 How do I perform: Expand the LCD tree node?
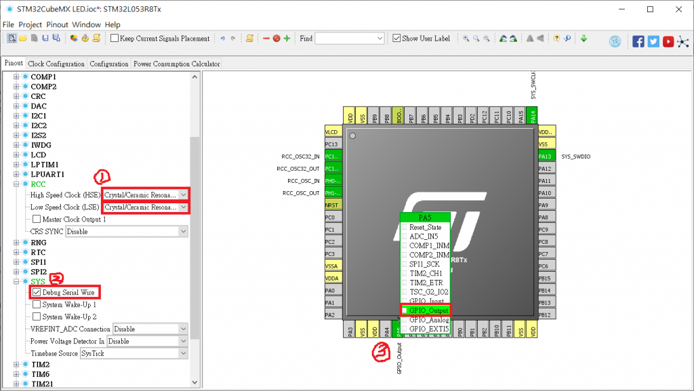16,155
